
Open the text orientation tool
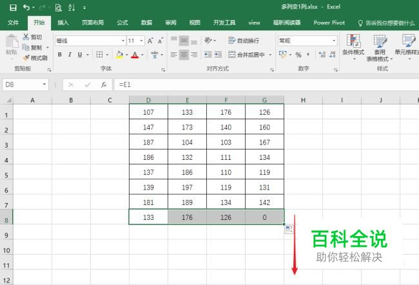pos(208,41)
